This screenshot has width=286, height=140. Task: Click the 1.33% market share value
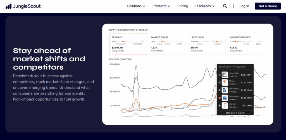[x=154, y=48]
